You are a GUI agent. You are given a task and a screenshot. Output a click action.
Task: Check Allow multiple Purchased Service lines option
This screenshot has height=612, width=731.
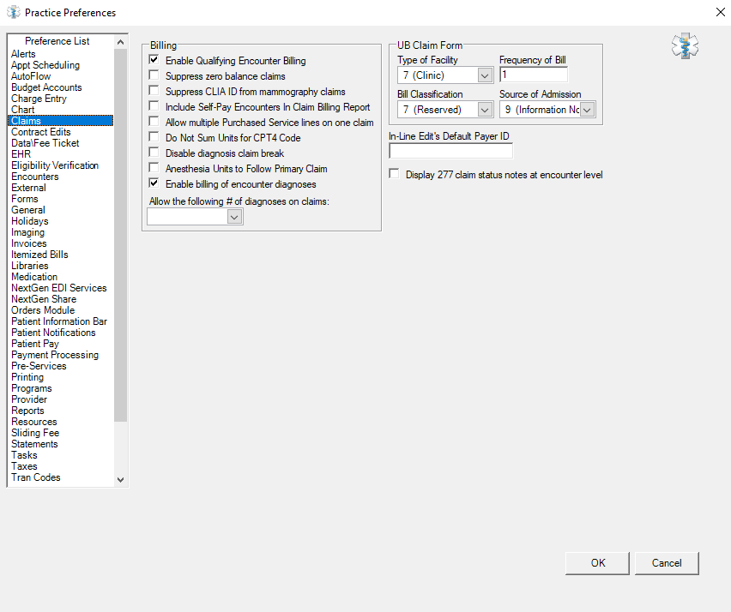(x=154, y=122)
